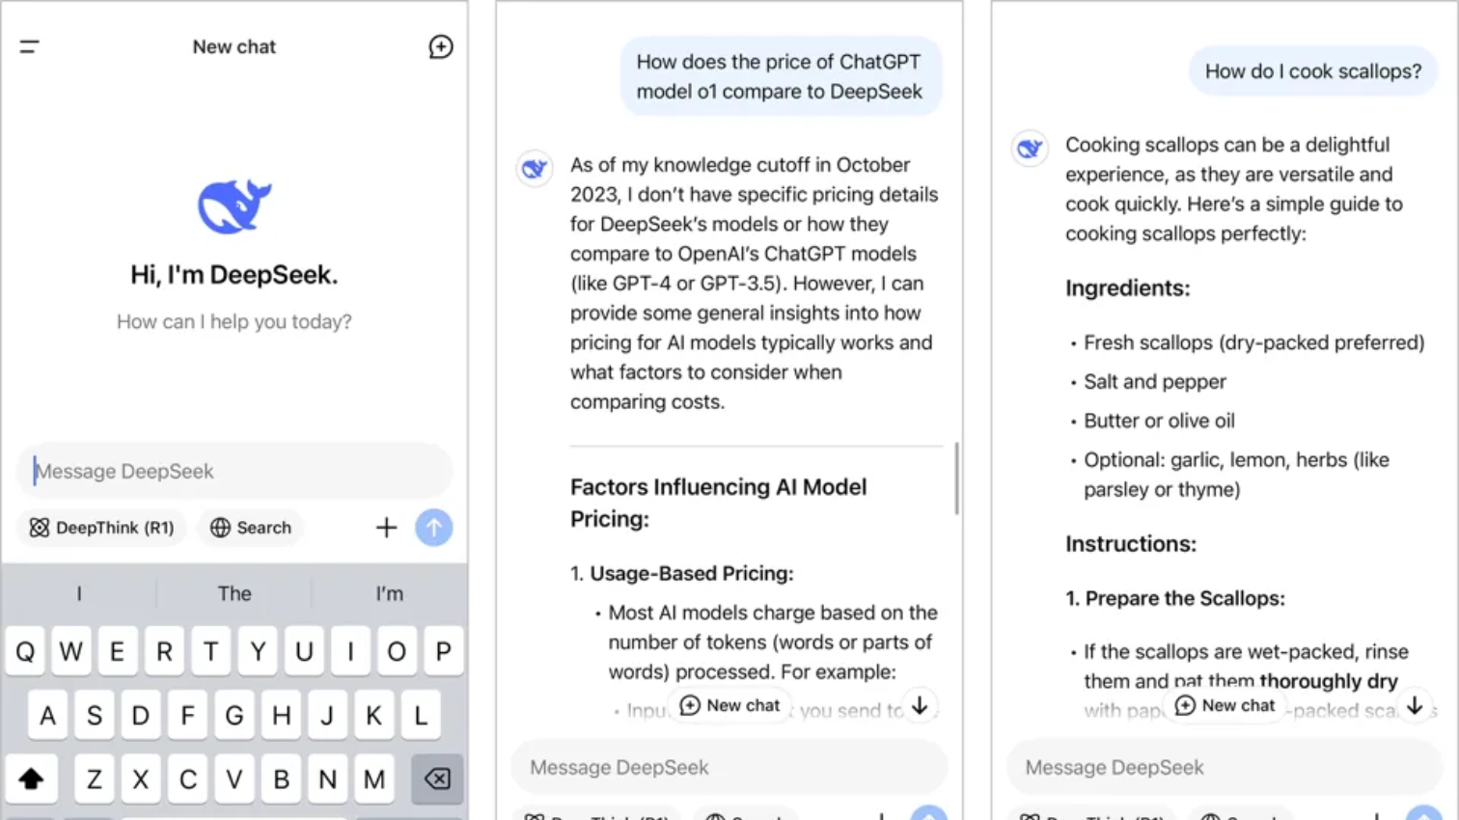This screenshot has width=1459, height=820.
Task: Focus Message DeepSeek field in the pricing chat
Action: [x=729, y=767]
